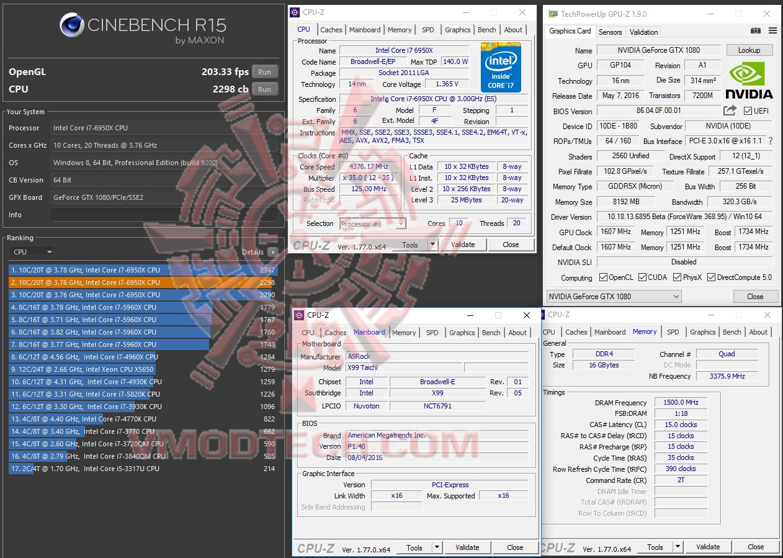783x558 pixels.
Task: Toggle the UEFI checkbox in GPU-Z
Action: click(x=747, y=110)
